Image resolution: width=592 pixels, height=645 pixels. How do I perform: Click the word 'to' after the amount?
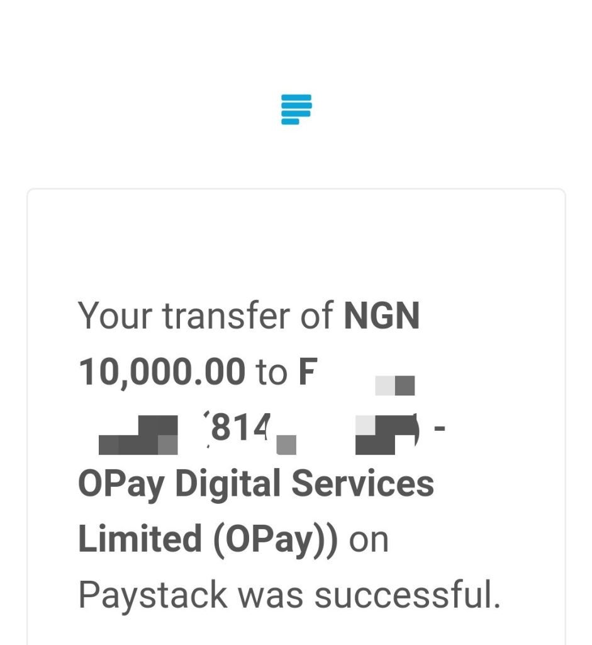[271, 373]
